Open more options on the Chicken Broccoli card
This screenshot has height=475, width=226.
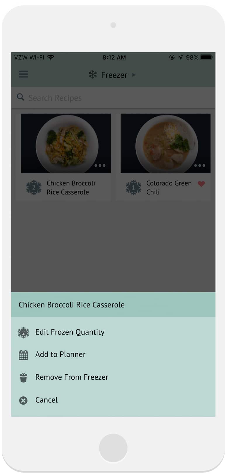point(100,165)
